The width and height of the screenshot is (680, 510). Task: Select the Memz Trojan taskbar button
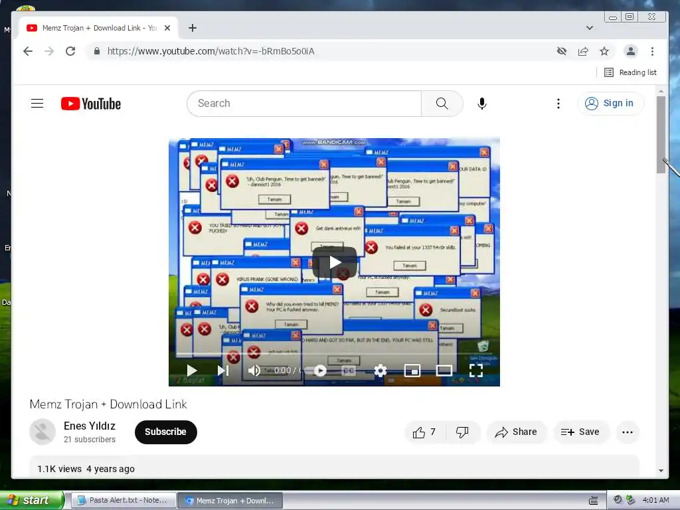(230, 500)
